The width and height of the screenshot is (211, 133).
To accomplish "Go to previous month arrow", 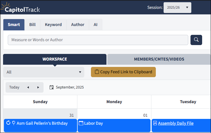I will point(28,87).
